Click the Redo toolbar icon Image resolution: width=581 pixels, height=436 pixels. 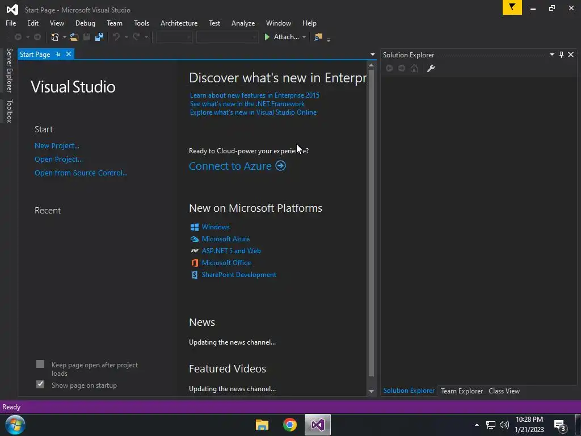[136, 37]
